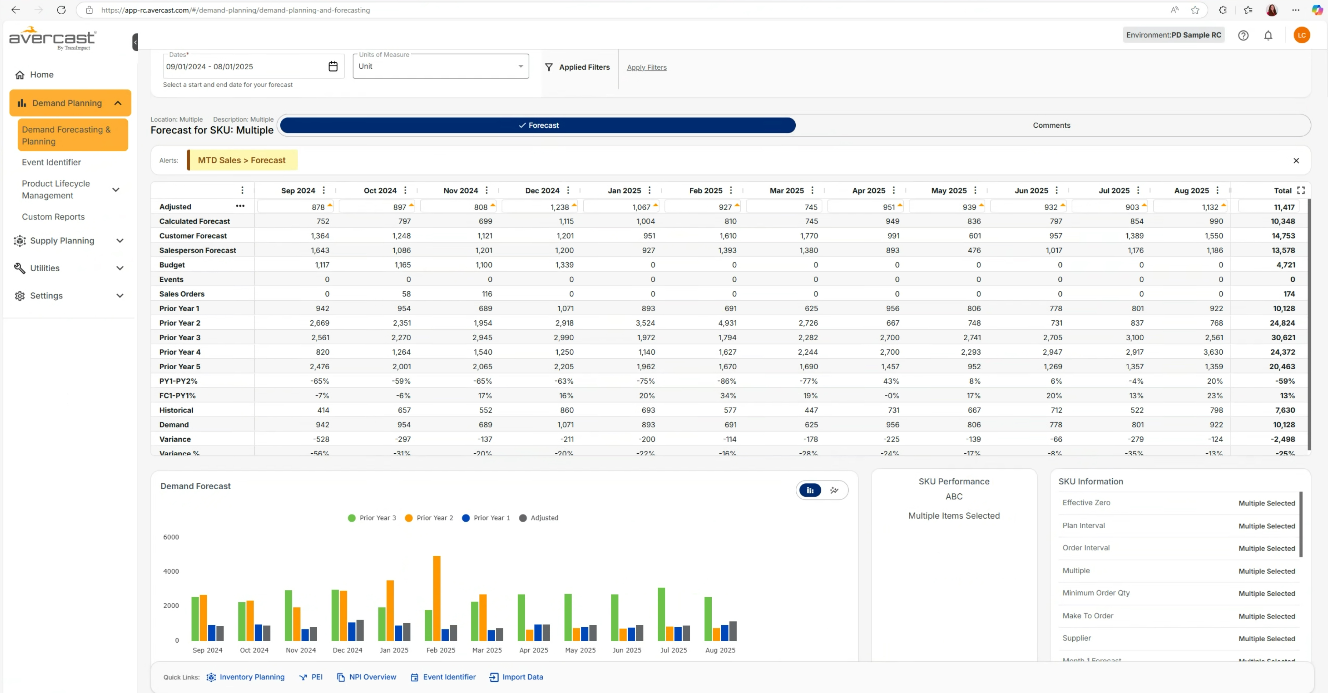This screenshot has width=1328, height=693.
Task: Enable the bar chart view toggle
Action: pos(809,490)
